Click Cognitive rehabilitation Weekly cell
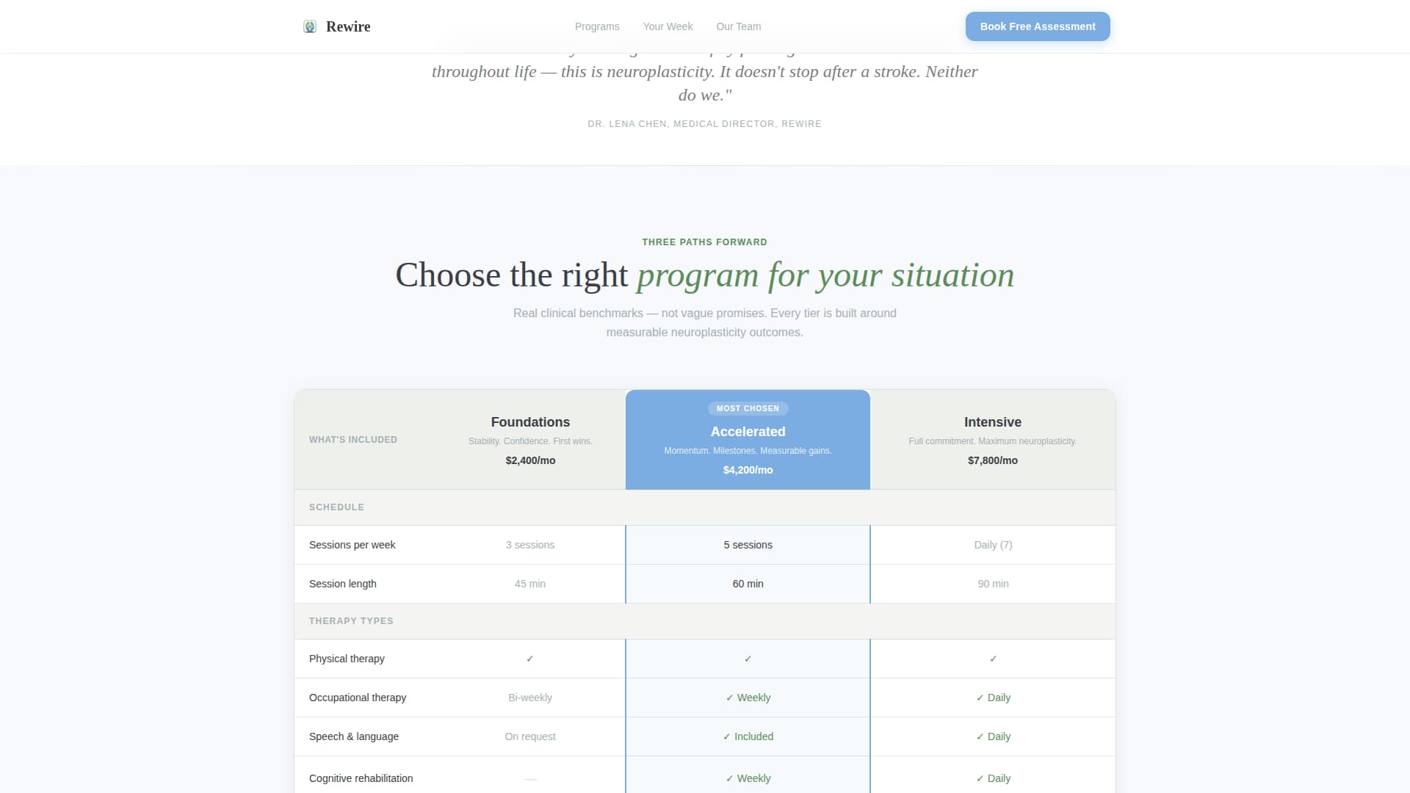 pos(748,778)
